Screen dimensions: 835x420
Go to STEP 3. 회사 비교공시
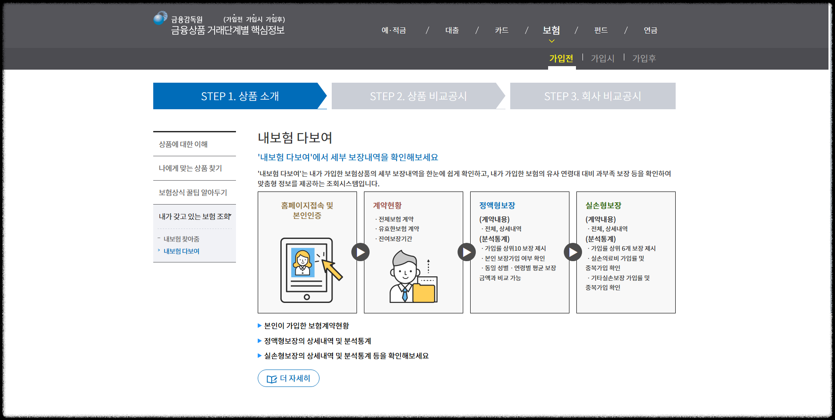[x=593, y=96]
